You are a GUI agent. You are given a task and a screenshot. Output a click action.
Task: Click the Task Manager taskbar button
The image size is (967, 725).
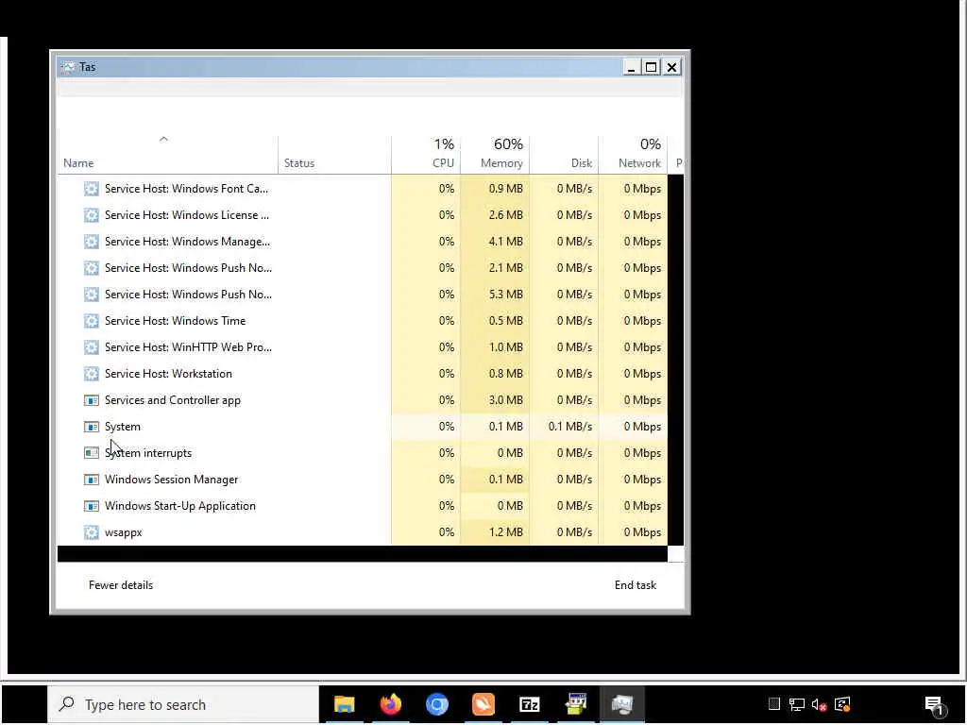click(621, 704)
